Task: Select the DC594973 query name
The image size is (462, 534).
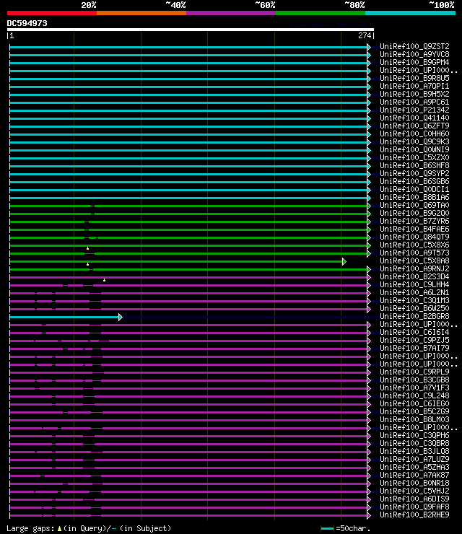Action: pyautogui.click(x=27, y=23)
